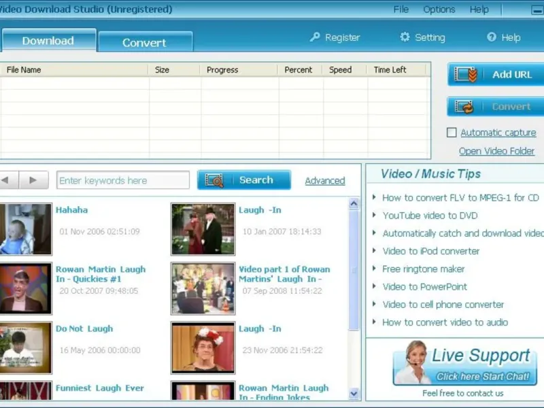
Task: Open the Free ringtone maker tip
Action: click(423, 269)
